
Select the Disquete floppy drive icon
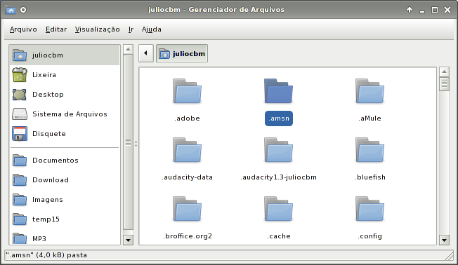coord(20,133)
